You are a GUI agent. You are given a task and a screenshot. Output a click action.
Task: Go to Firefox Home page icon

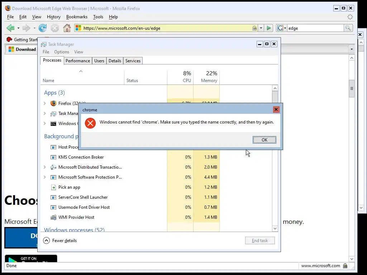(67, 28)
